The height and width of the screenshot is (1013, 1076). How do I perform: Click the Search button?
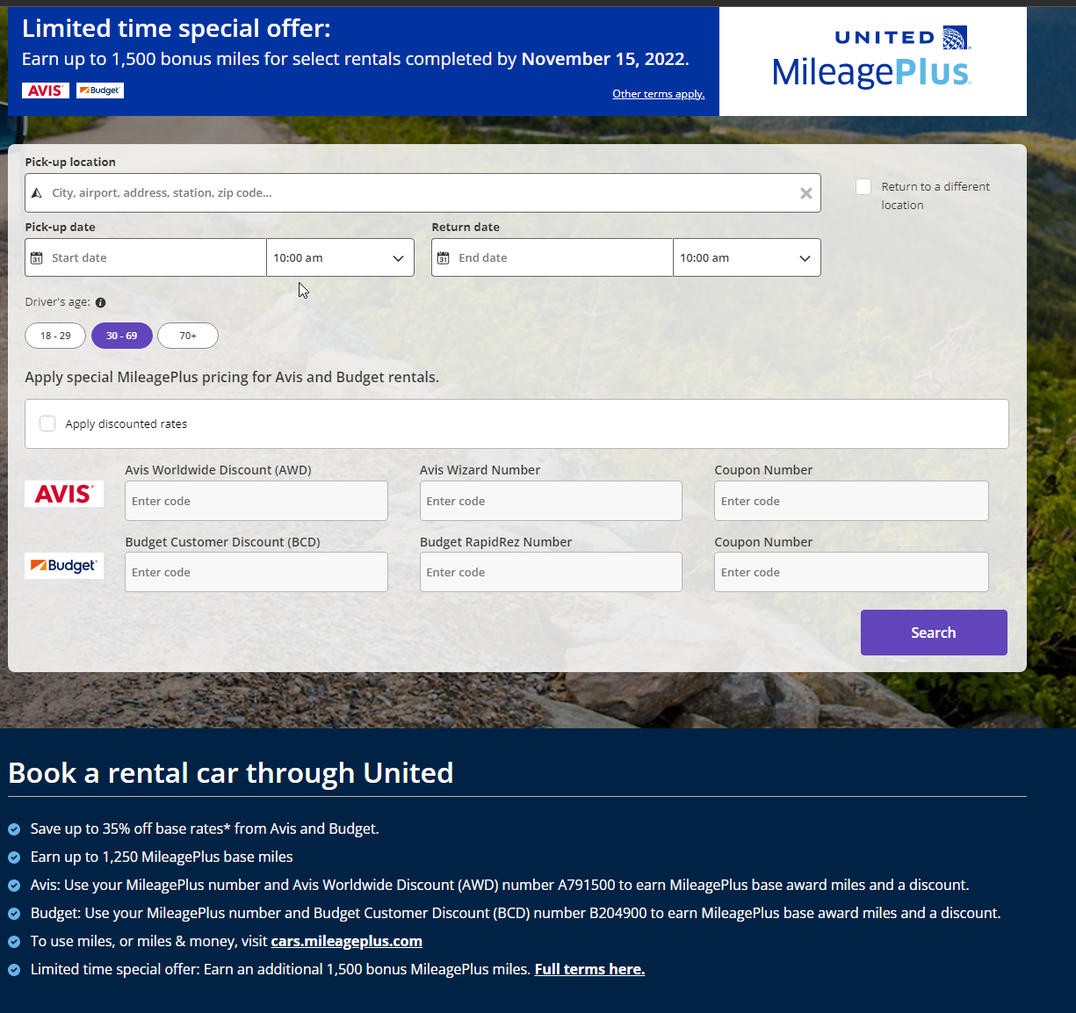click(934, 633)
